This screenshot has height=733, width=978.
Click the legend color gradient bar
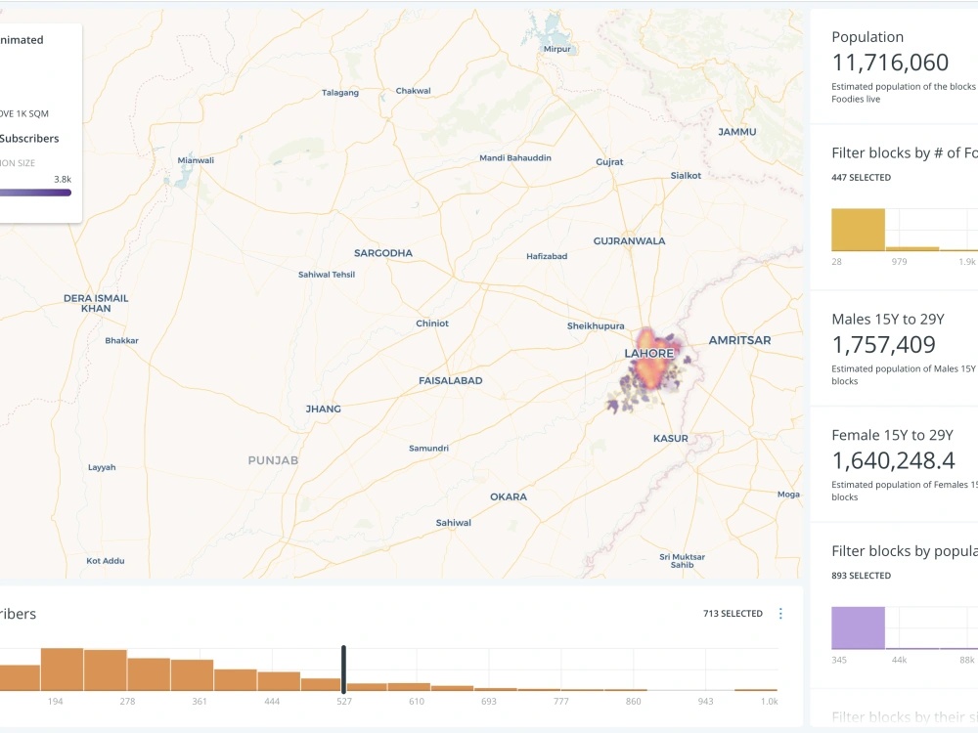(x=35, y=193)
